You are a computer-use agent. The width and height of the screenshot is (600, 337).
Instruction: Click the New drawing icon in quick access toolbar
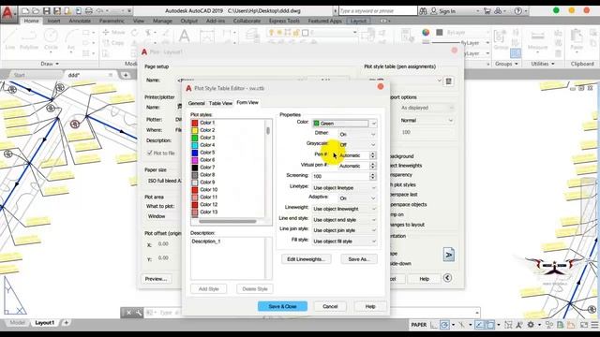point(25,11)
